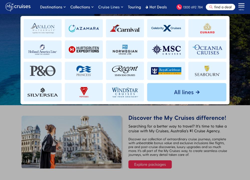The width and height of the screenshot is (250, 180).
Task: Click the find a deal search field
Action: tap(220, 7)
